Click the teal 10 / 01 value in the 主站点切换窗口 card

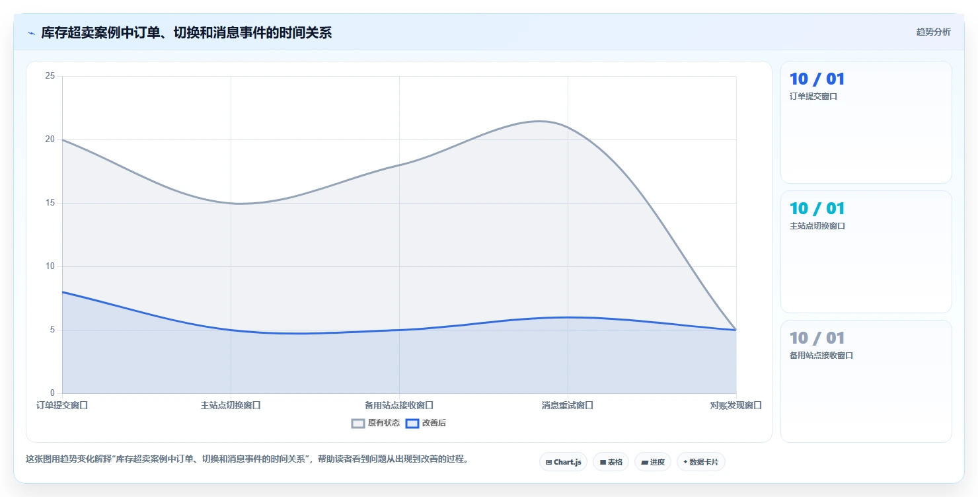click(817, 209)
